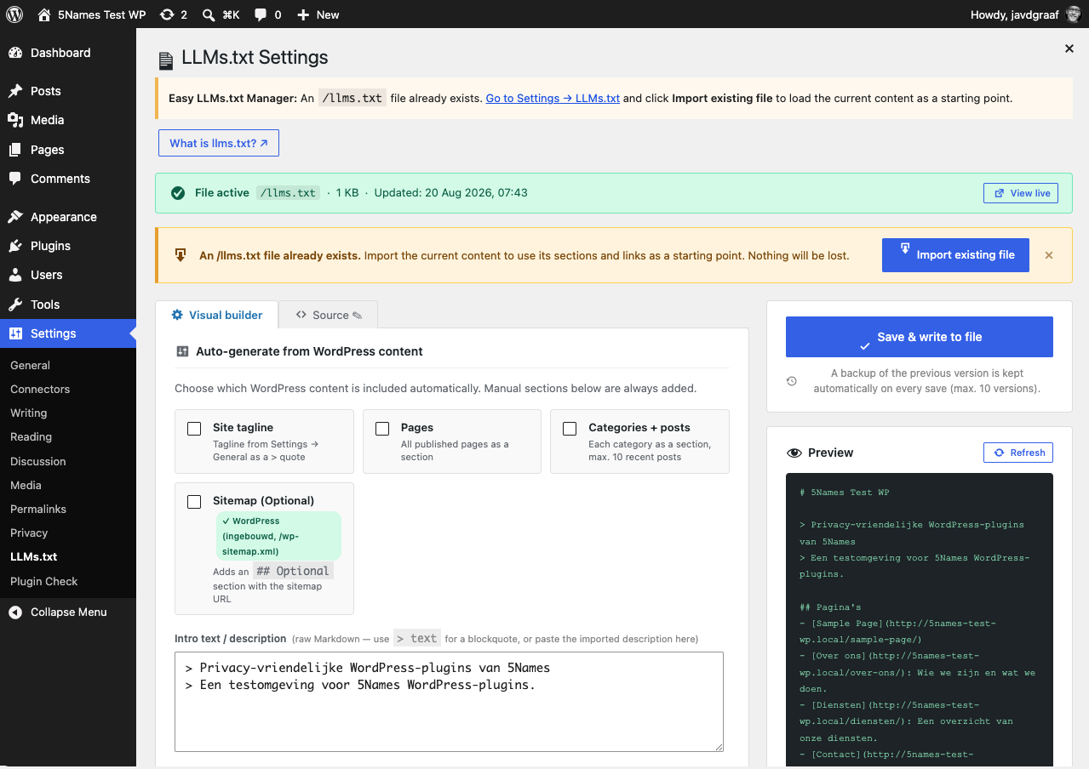
Task: Open Posts in the sidebar
Action: pos(68,91)
